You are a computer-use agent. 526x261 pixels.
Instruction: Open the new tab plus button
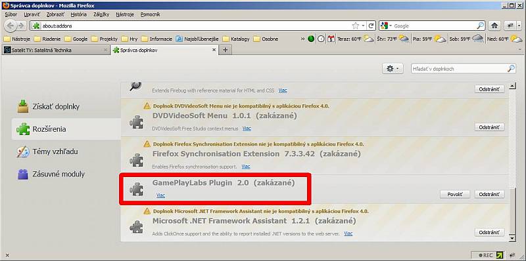[x=225, y=50]
